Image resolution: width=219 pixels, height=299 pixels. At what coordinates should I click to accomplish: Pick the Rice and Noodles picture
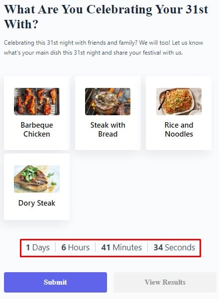179,101
